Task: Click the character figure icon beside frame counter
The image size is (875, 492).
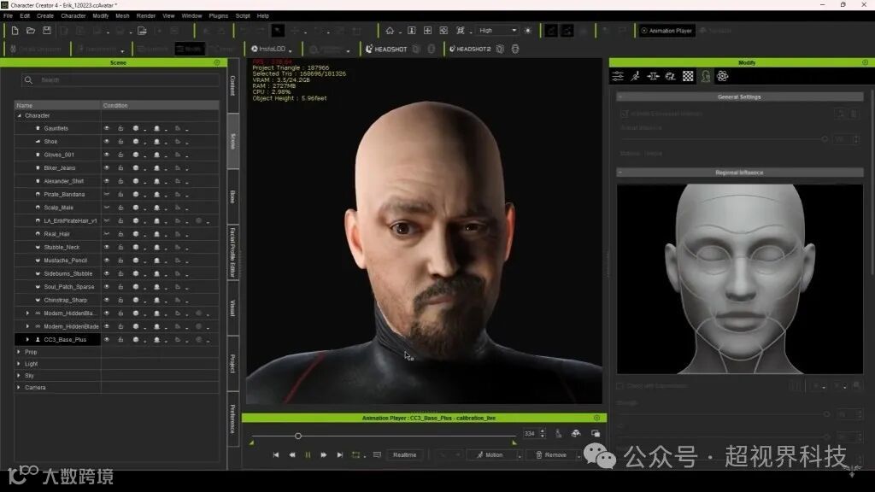Action: tap(559, 433)
